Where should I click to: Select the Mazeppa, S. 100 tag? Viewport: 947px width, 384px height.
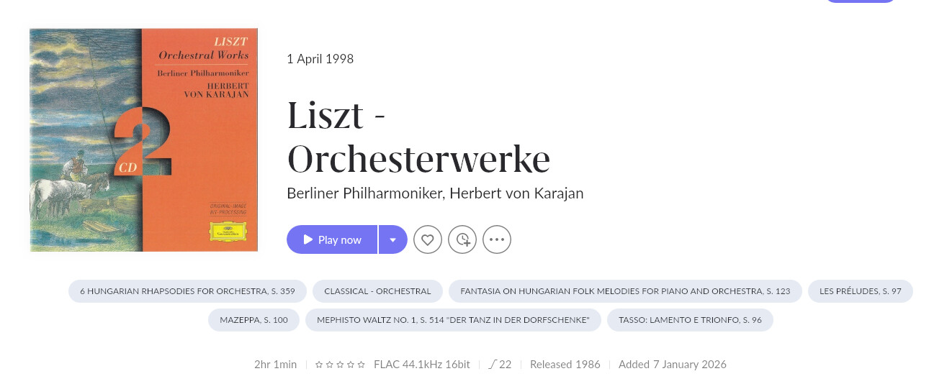tap(253, 320)
